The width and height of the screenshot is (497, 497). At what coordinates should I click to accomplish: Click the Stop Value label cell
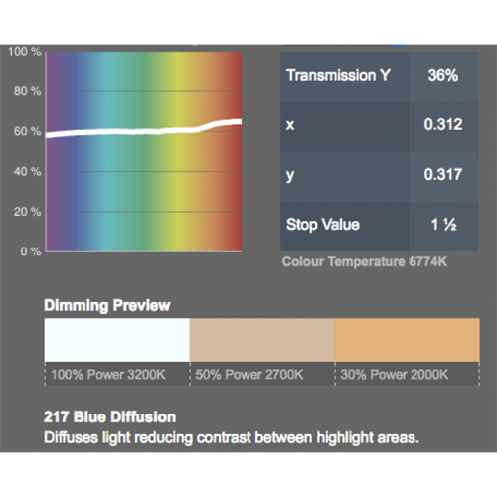(x=345, y=226)
